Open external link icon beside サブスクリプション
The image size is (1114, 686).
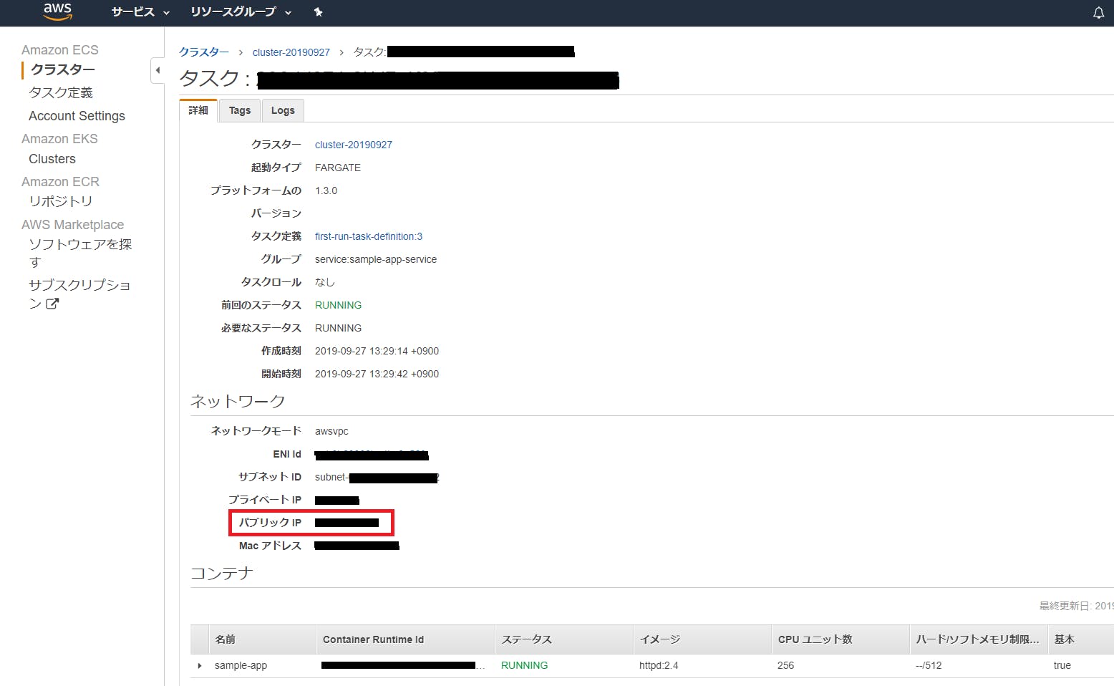point(52,304)
